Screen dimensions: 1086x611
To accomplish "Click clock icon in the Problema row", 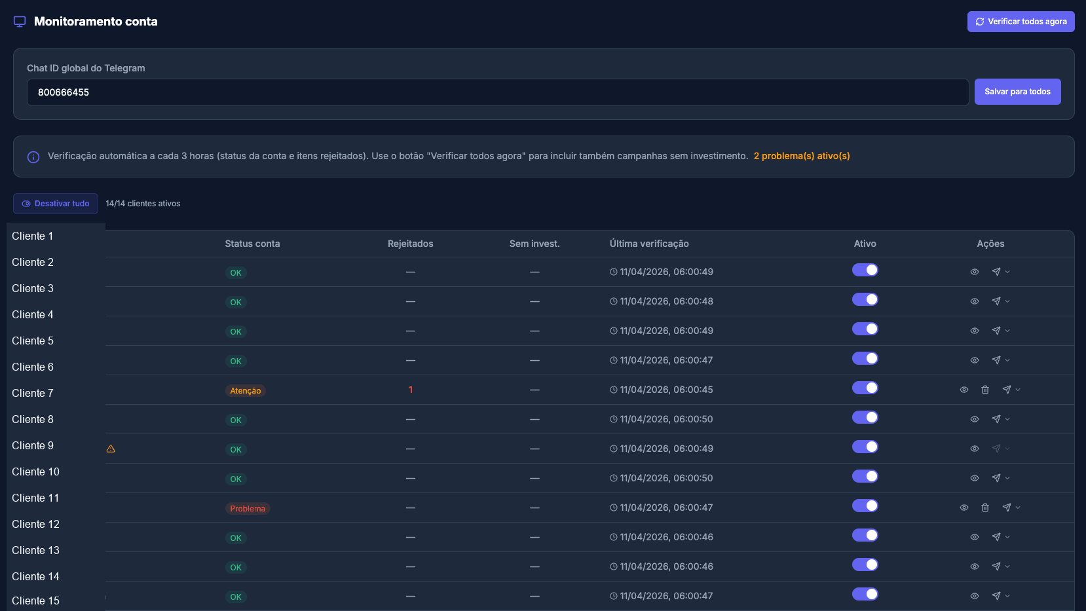I will point(614,508).
